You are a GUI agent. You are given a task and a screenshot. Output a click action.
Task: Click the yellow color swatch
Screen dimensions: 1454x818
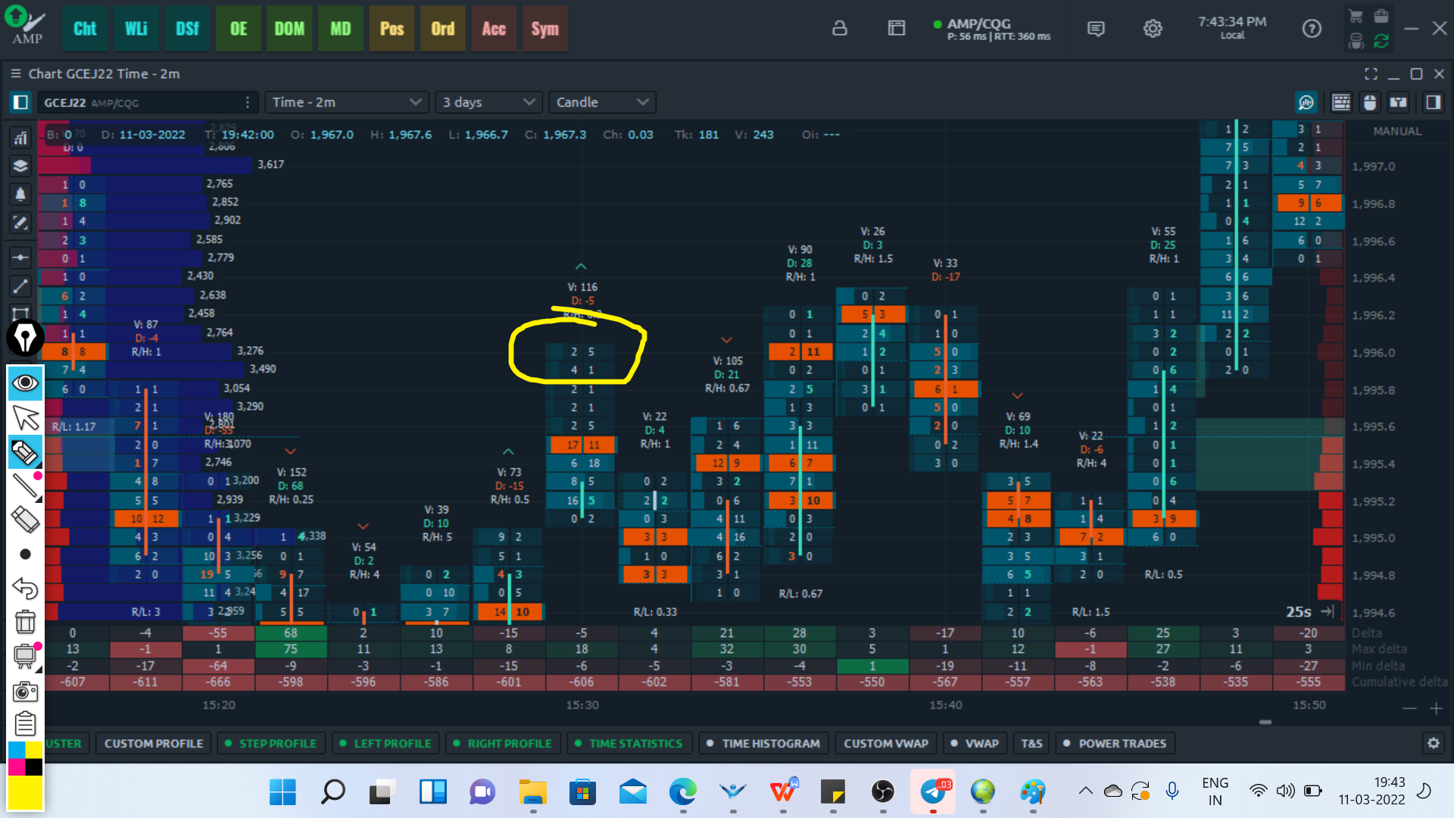pos(25,791)
